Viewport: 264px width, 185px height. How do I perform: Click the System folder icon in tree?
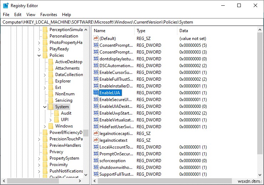[x=51, y=107]
